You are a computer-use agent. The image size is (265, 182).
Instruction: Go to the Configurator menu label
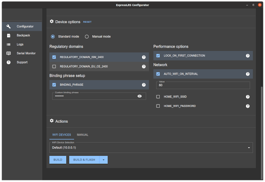point(25,27)
